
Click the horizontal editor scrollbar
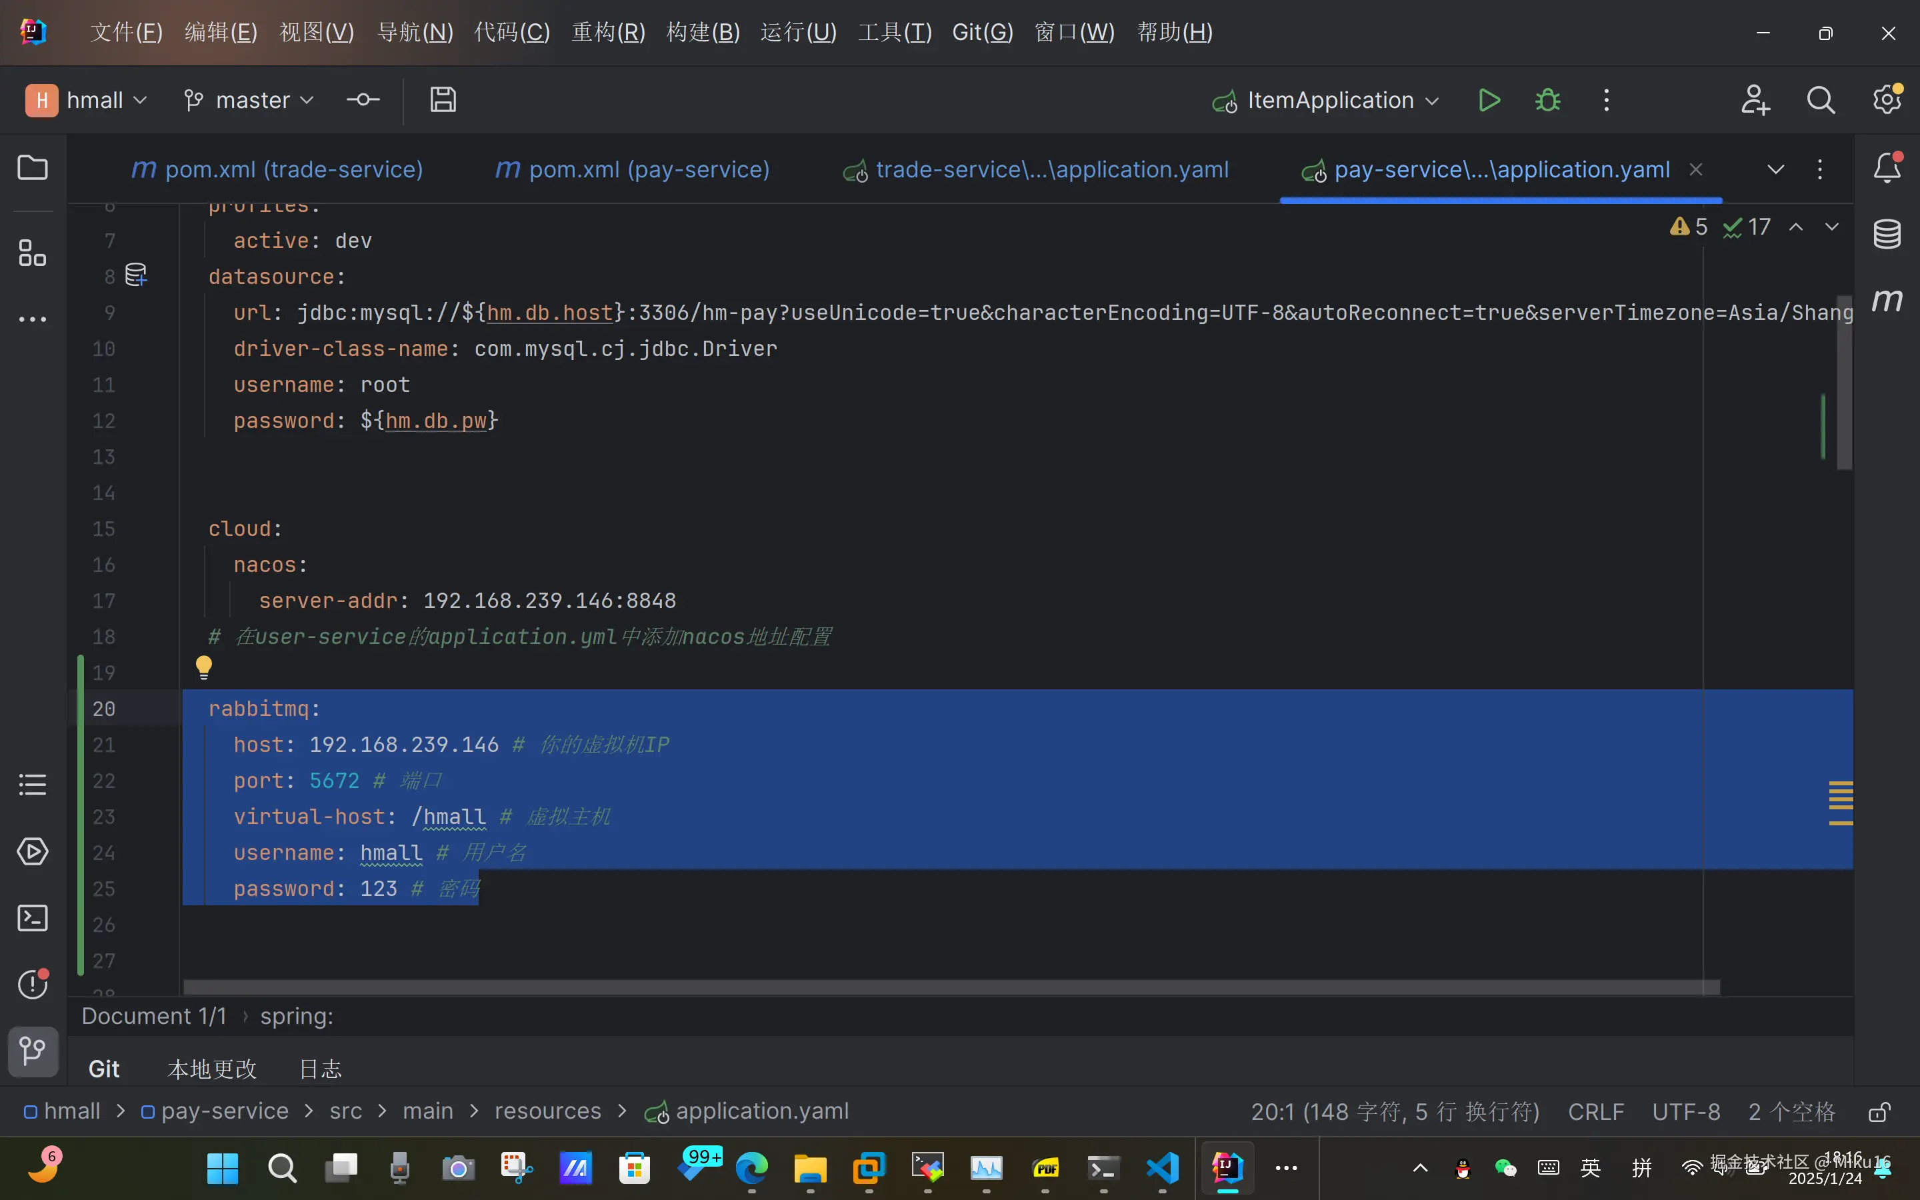[951, 987]
